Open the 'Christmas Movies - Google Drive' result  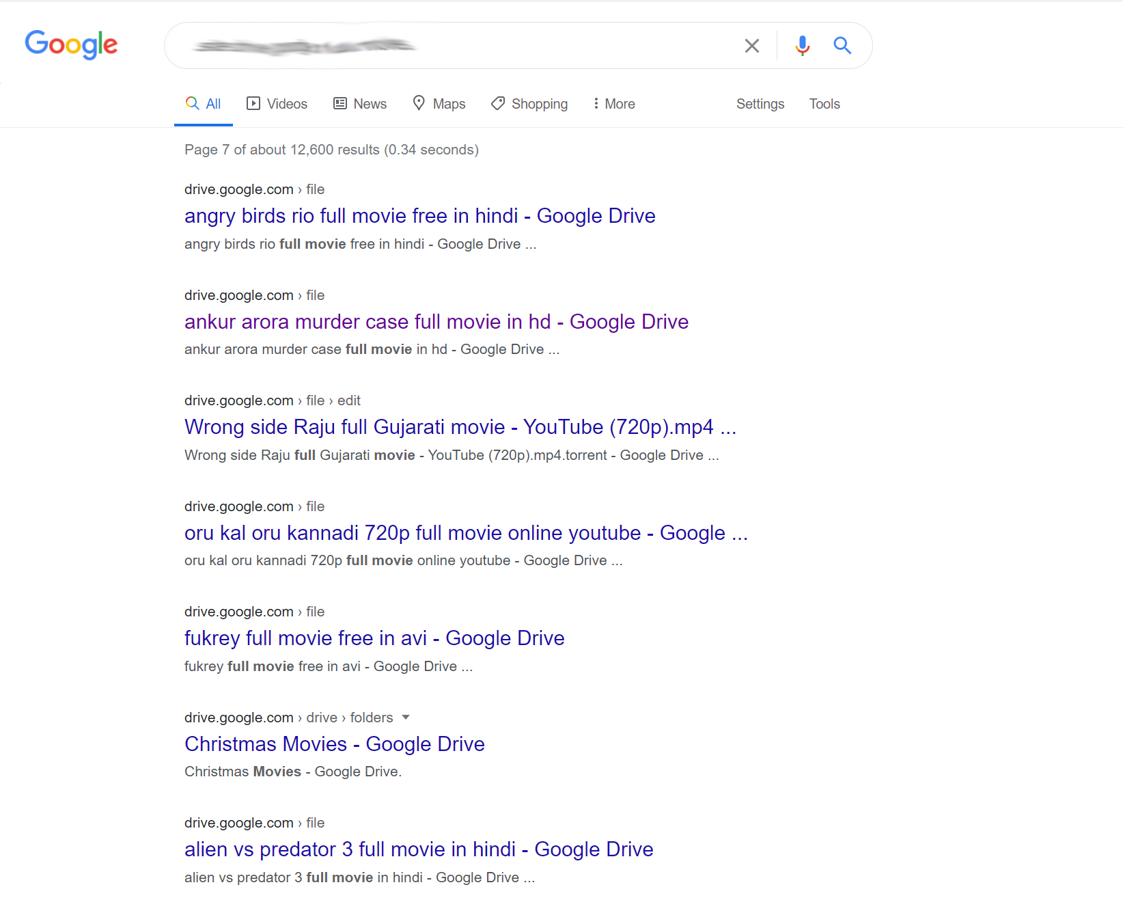(x=335, y=744)
